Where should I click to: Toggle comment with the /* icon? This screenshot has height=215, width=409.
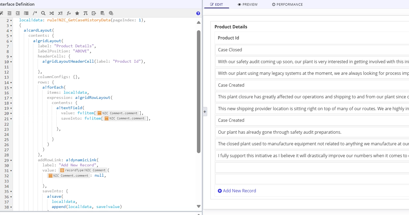(35, 13)
